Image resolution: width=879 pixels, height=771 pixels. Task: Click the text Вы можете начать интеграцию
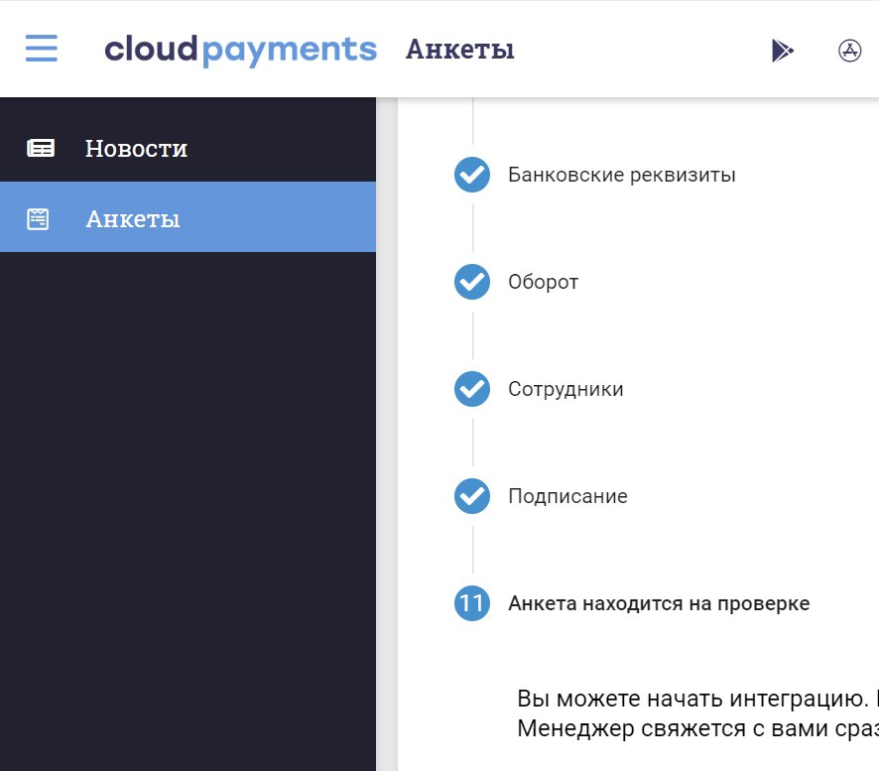(692, 699)
